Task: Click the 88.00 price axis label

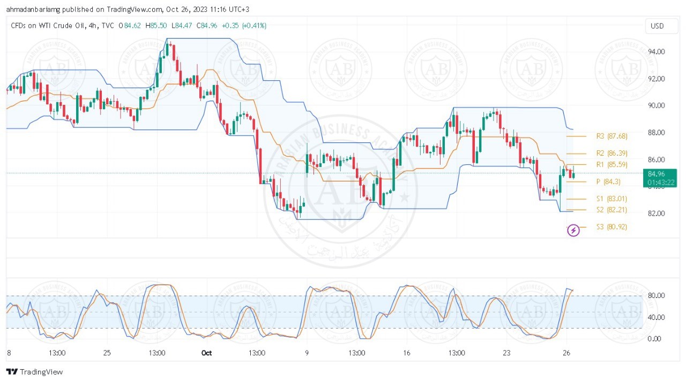Action: coord(657,133)
